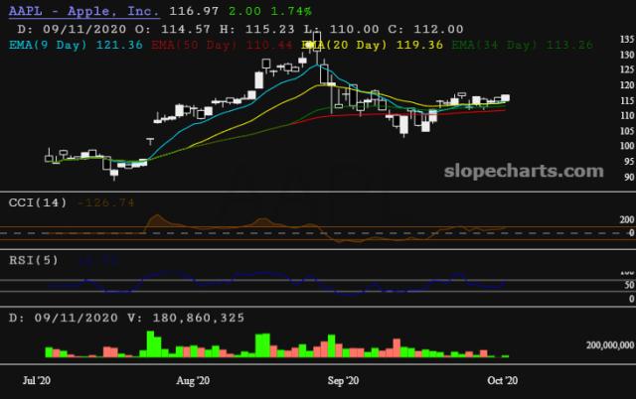Select the D: 09/11/2020 date readout above chart
This screenshot has height=399, width=636.
[72, 29]
